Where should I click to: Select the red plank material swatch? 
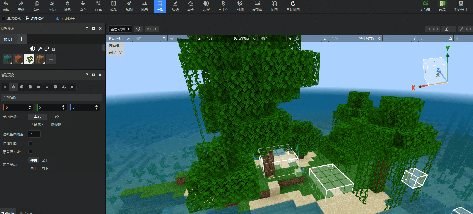pyautogui.click(x=18, y=59)
